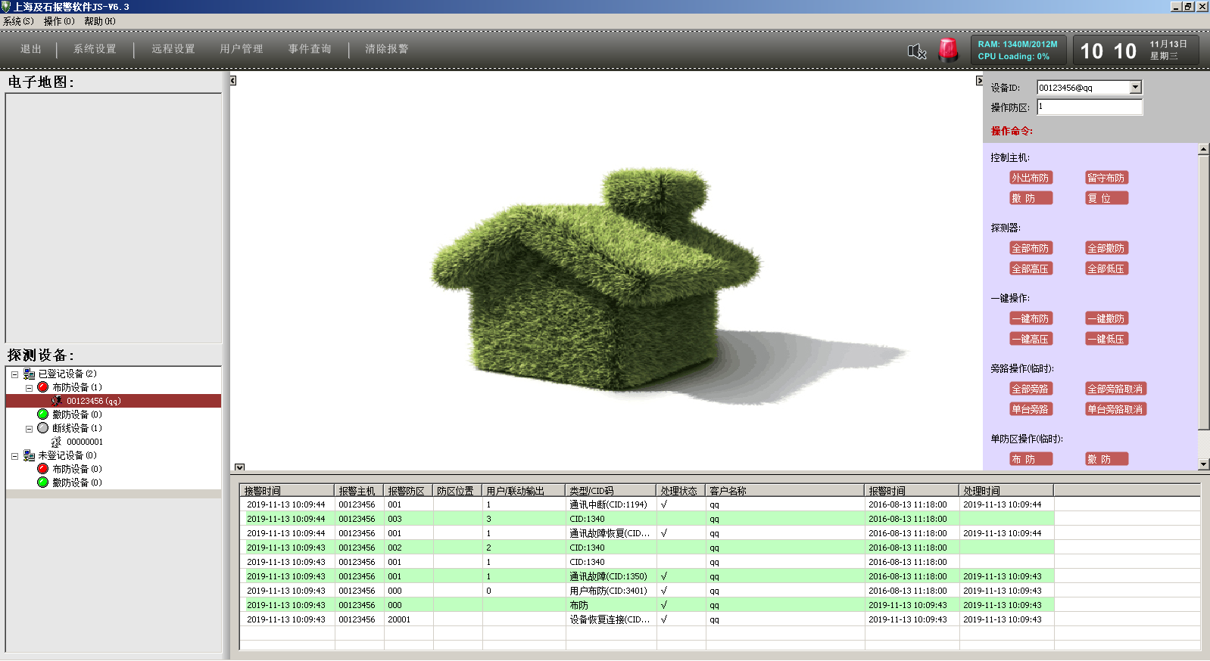The height and width of the screenshot is (661, 1210).
Task: Click gray 断线设备 (1) status icon
Action: pos(43,428)
